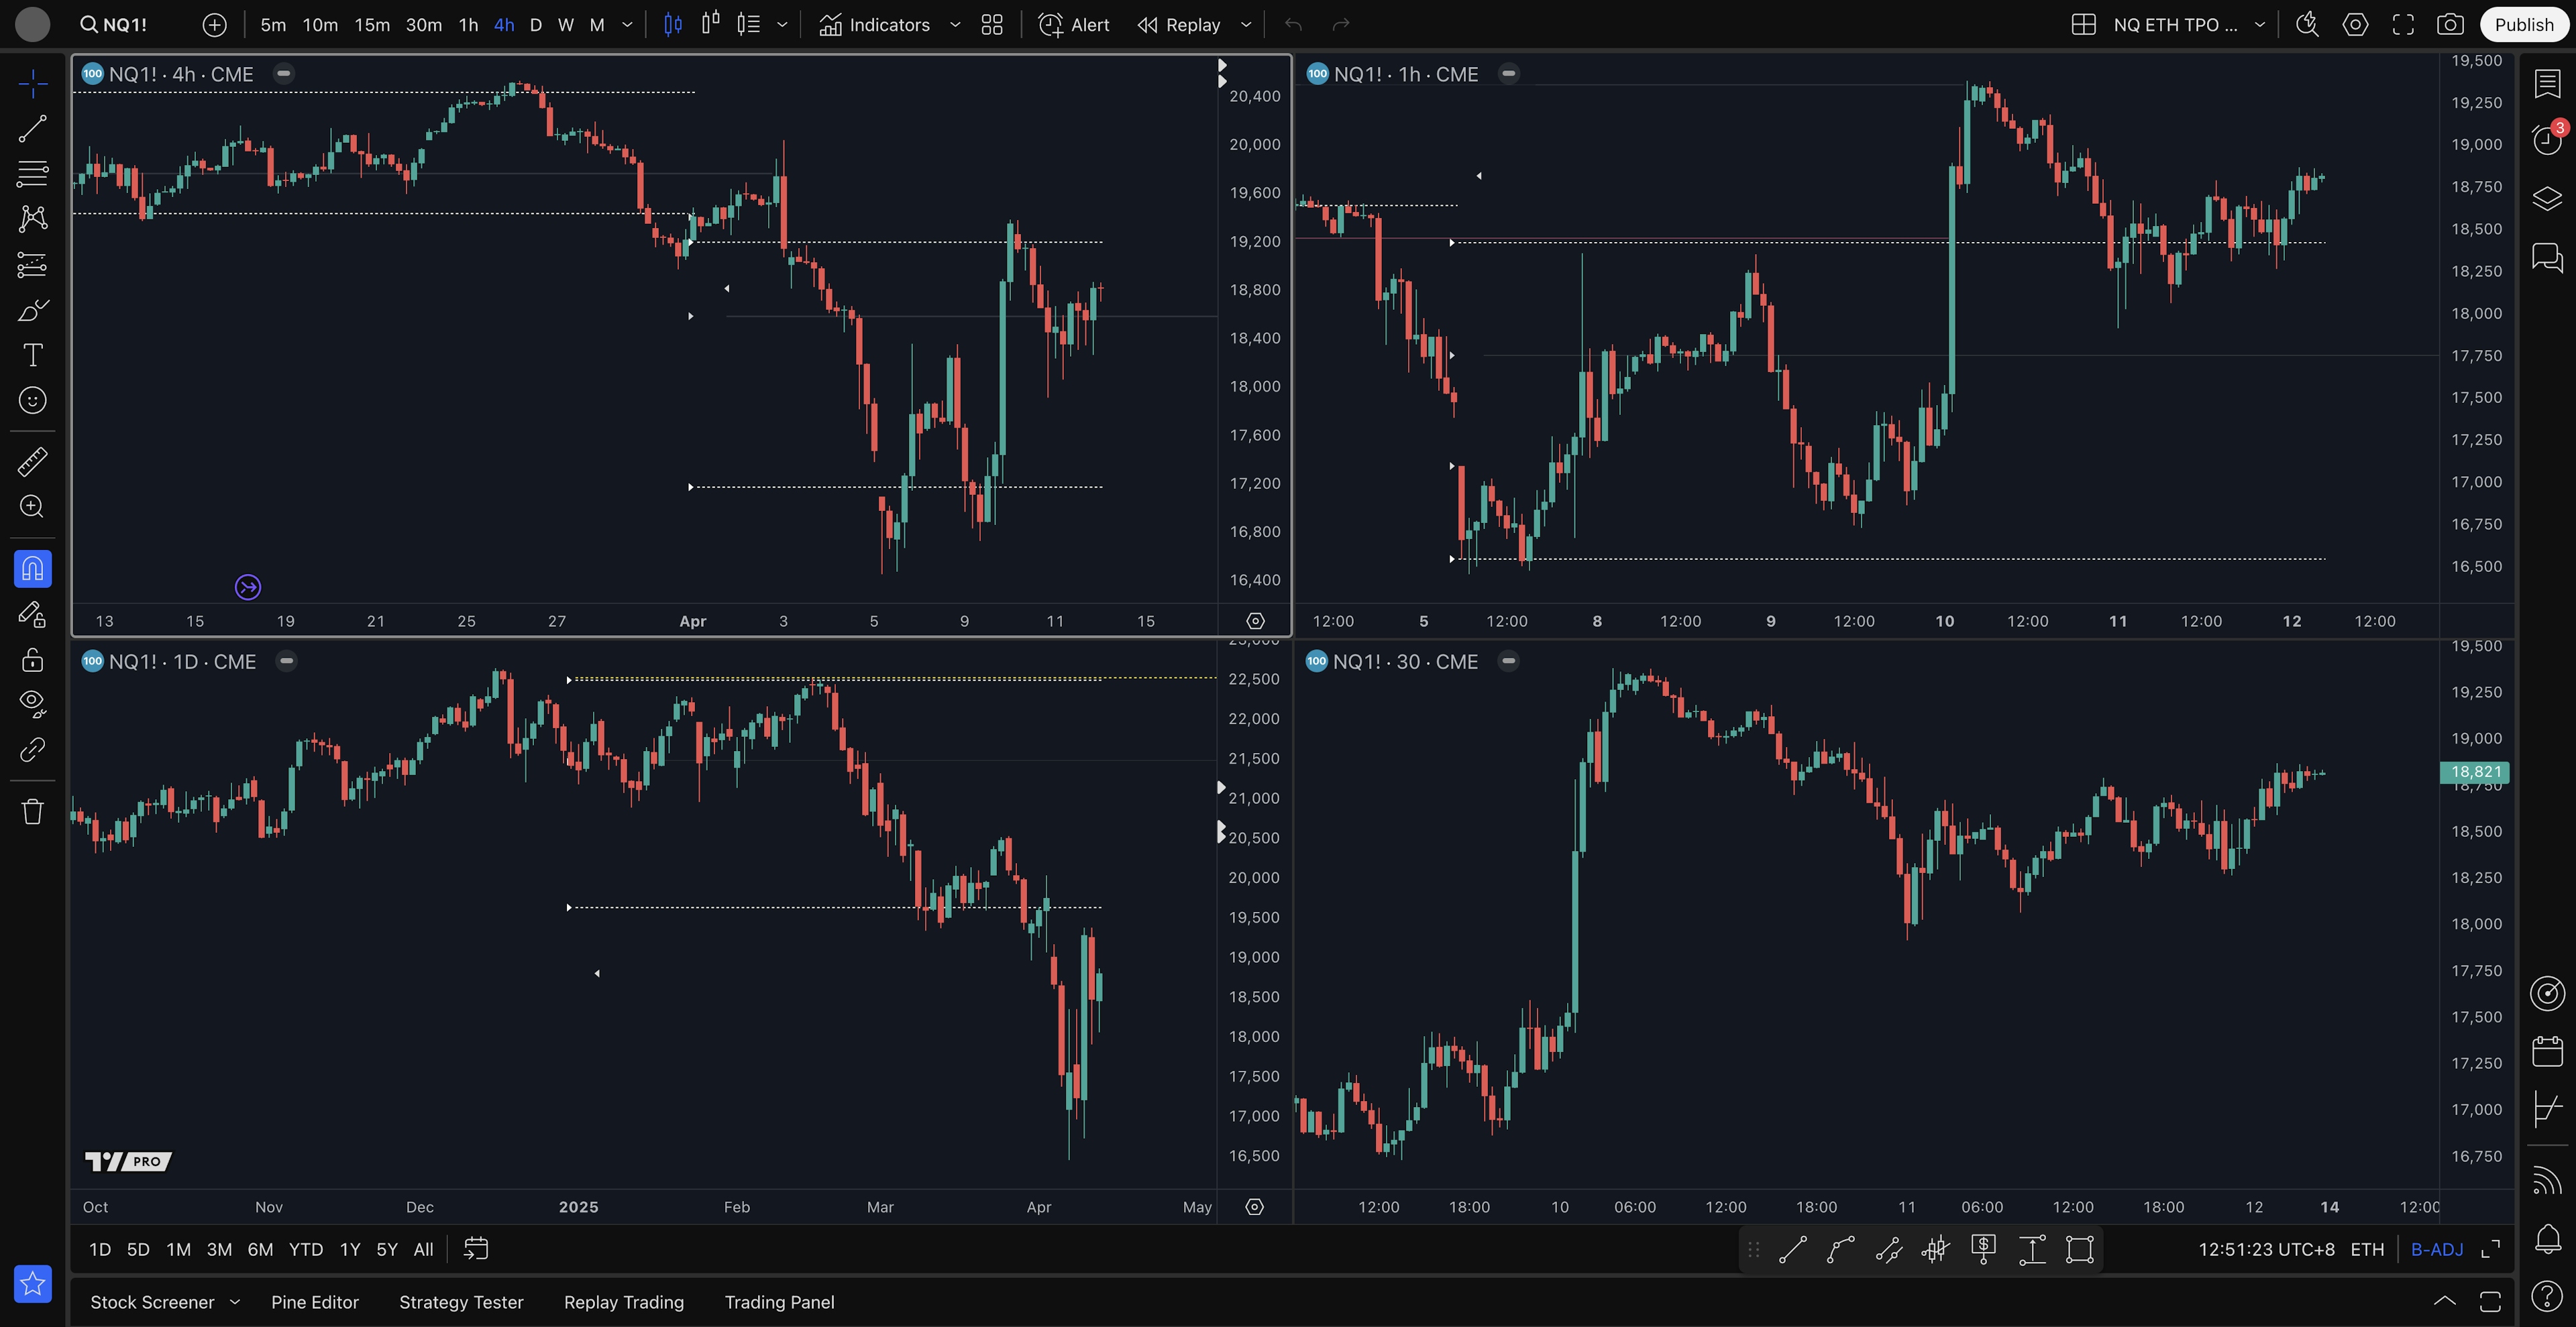Expand the NQ ETH TPO layout dropdown
2576x1327 pixels.
coord(2259,25)
